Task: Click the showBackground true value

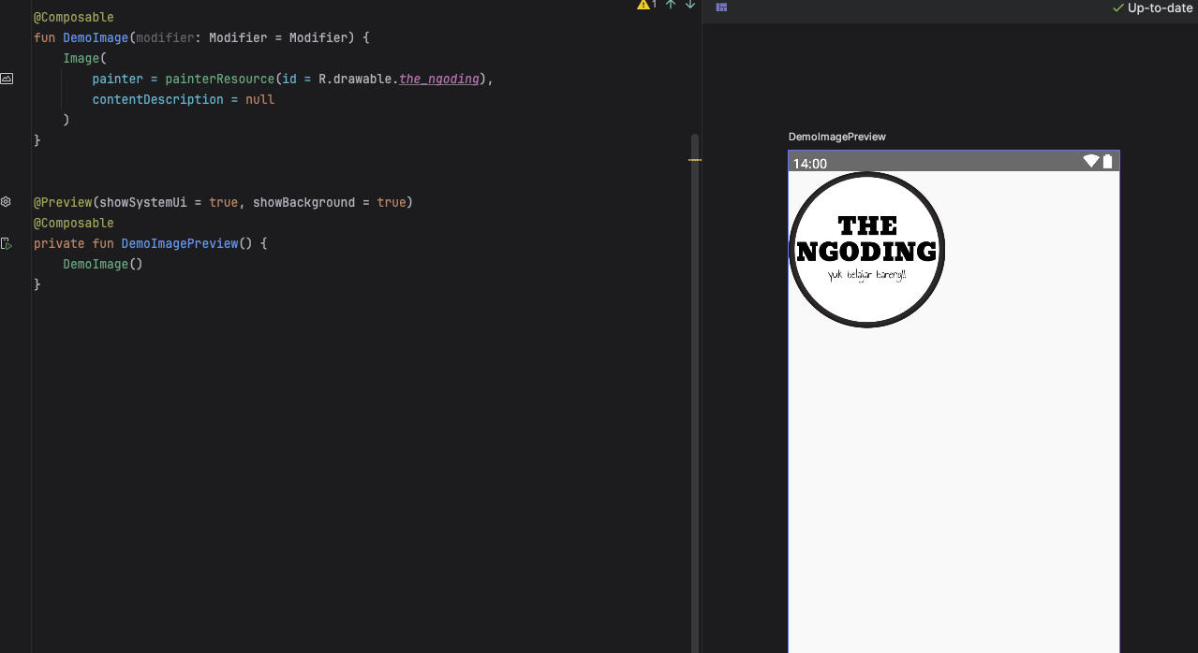Action: [x=391, y=202]
